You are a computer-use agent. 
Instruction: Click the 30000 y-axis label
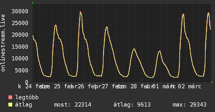click(x=20, y=11)
